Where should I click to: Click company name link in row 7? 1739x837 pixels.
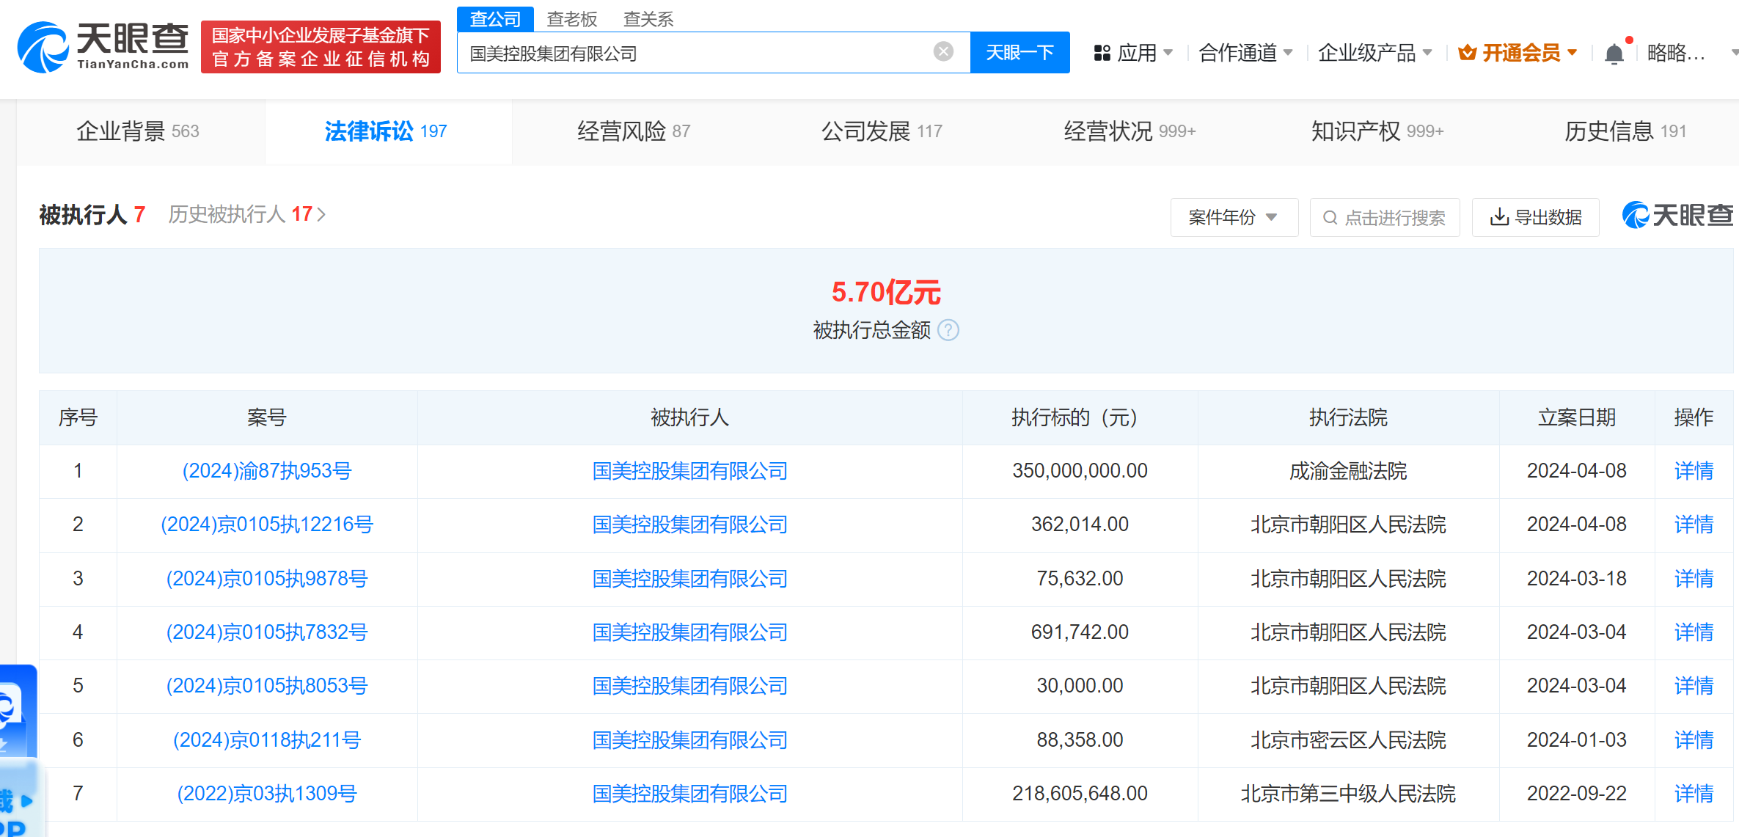pos(690,794)
